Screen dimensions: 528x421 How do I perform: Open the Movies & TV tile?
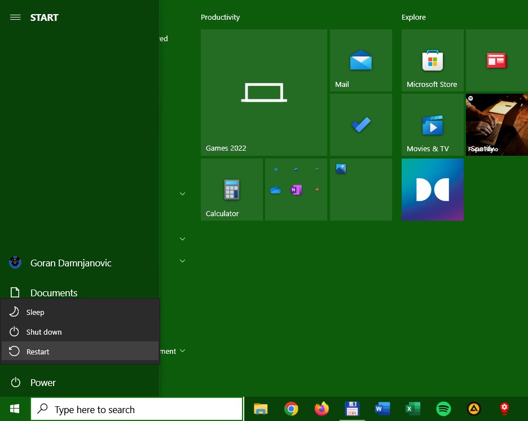pyautogui.click(x=433, y=125)
